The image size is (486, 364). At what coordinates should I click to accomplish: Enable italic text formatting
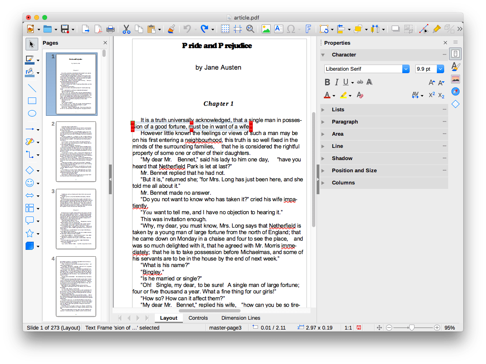click(x=337, y=82)
